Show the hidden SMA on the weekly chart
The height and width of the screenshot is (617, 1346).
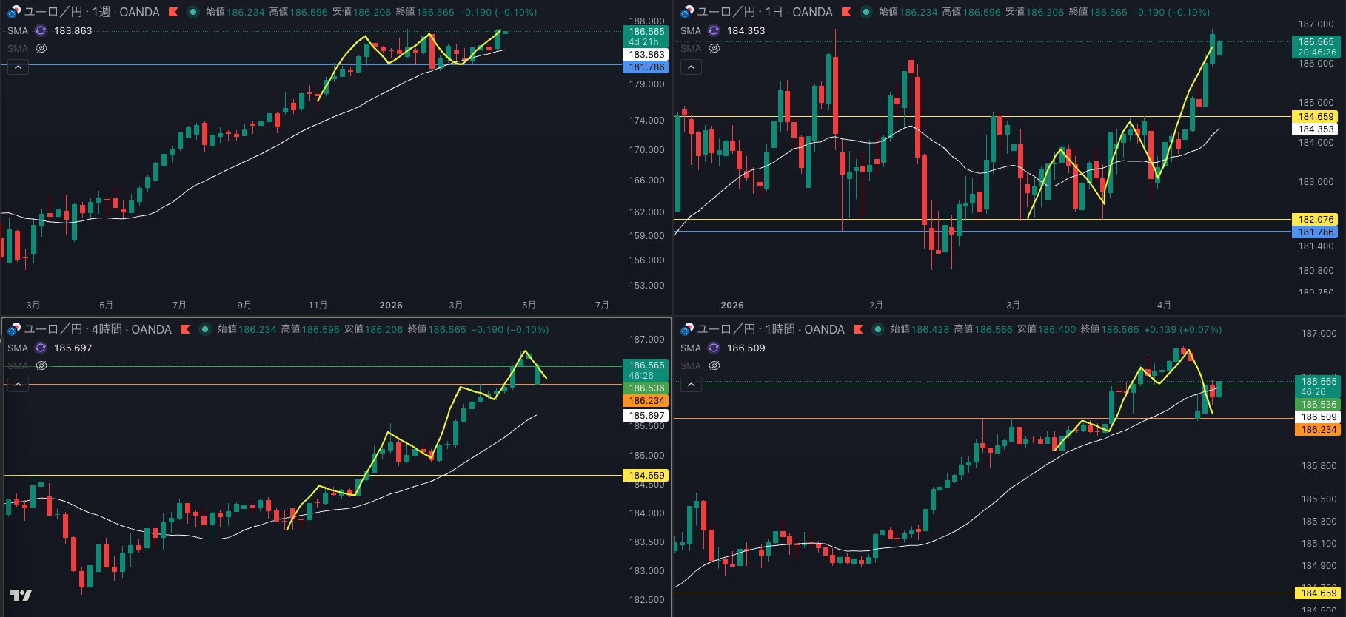[41, 48]
